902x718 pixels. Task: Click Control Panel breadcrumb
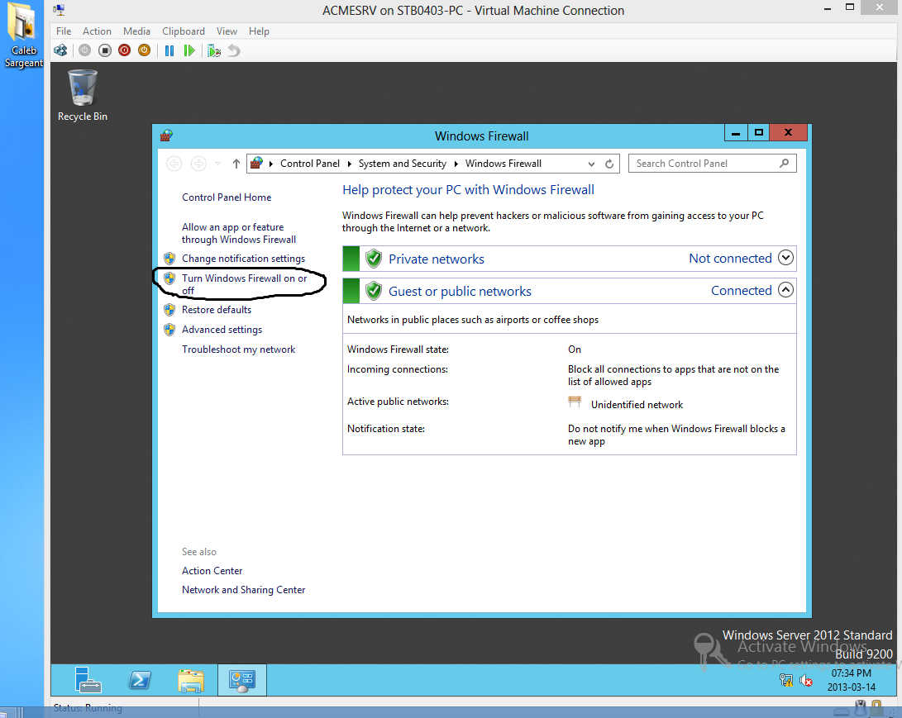309,164
